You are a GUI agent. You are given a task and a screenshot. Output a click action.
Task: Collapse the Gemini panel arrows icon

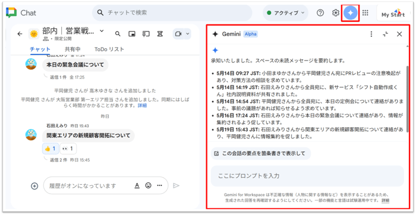pos(386,34)
